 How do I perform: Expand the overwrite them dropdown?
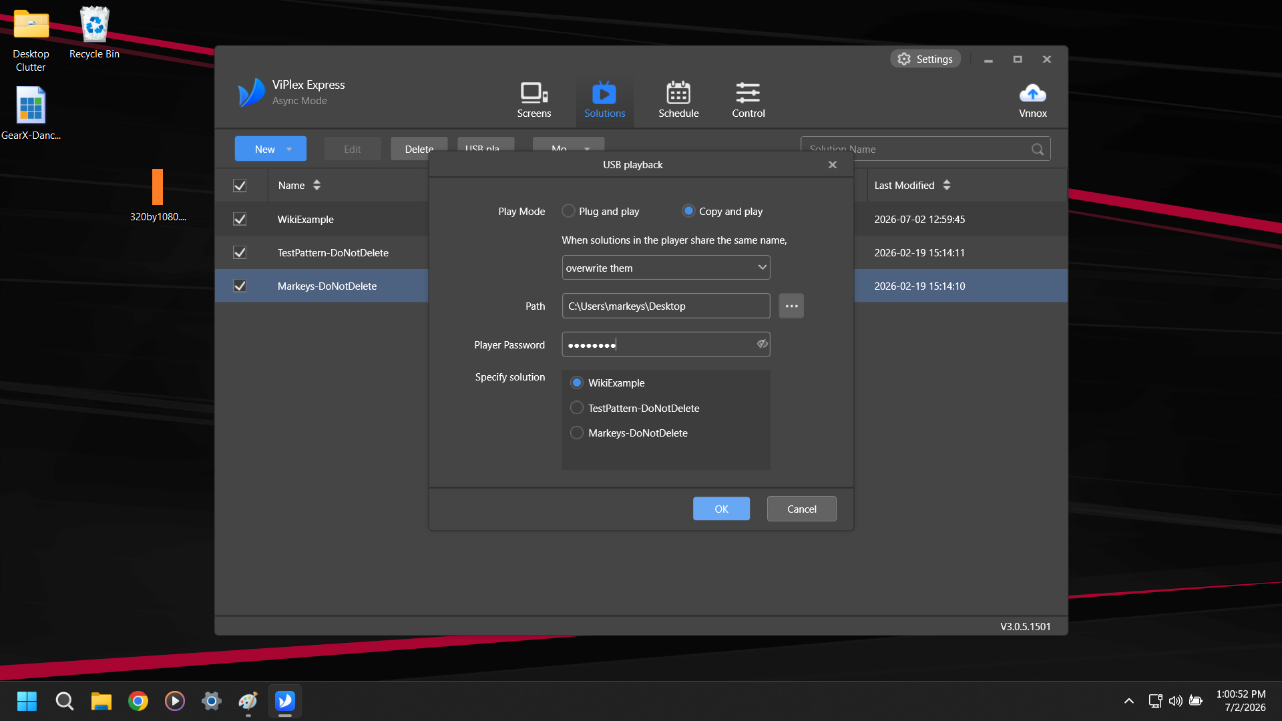click(666, 268)
